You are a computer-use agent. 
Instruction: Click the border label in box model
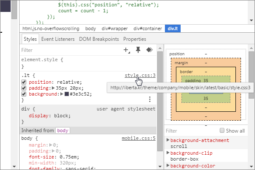pos(186,72)
